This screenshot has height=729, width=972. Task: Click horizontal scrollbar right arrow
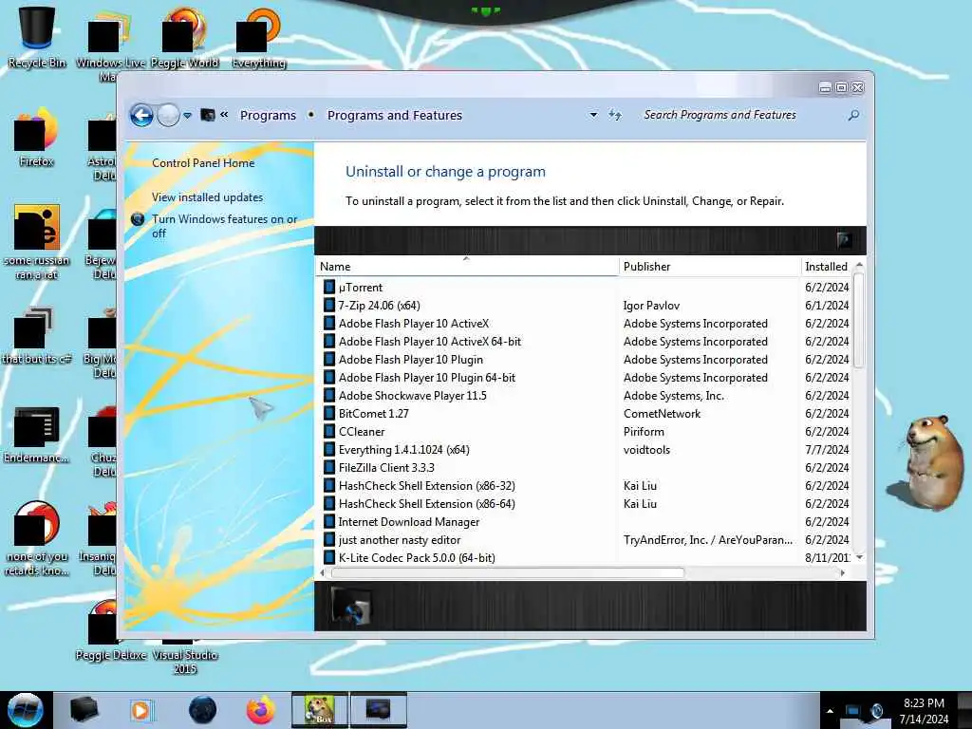coord(842,572)
